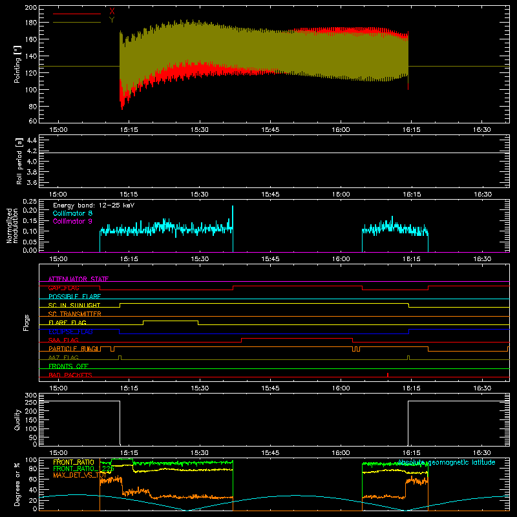
Task: Click the white roll period trace line
Action: 274,153
